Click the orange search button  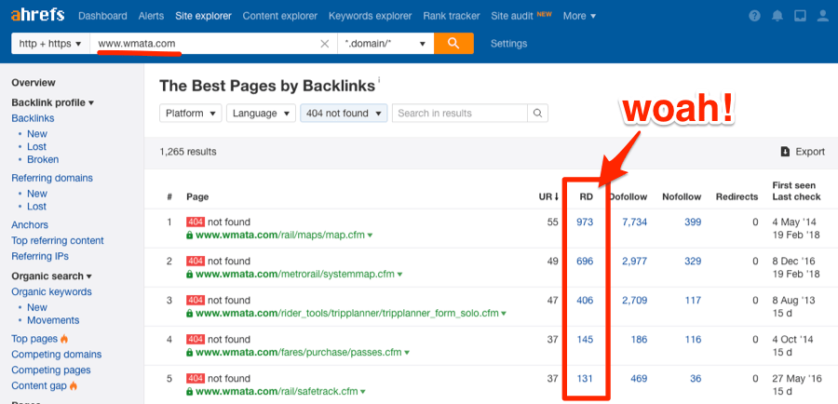pos(453,43)
